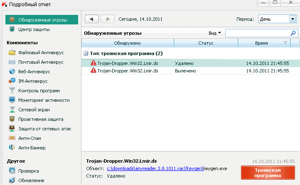Collapse the троянская программа group
The height and width of the screenshot is (185, 300).
pos(86,53)
